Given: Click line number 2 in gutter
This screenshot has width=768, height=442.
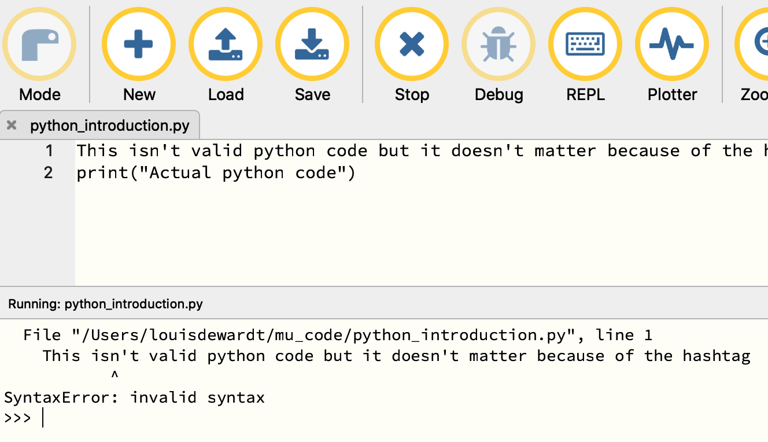Looking at the screenshot, I should (x=49, y=172).
